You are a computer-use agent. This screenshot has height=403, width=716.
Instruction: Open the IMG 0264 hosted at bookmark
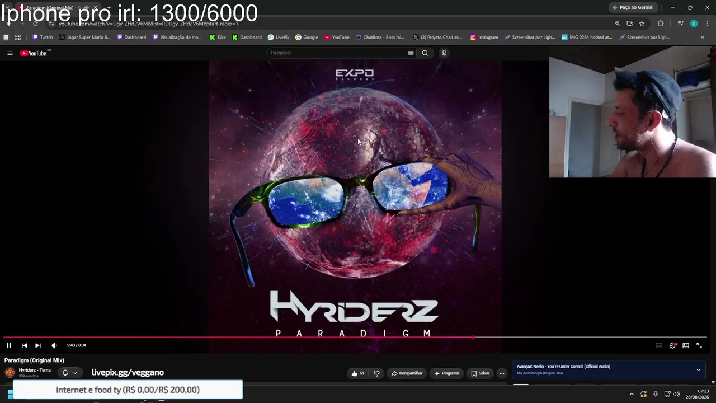click(x=587, y=38)
